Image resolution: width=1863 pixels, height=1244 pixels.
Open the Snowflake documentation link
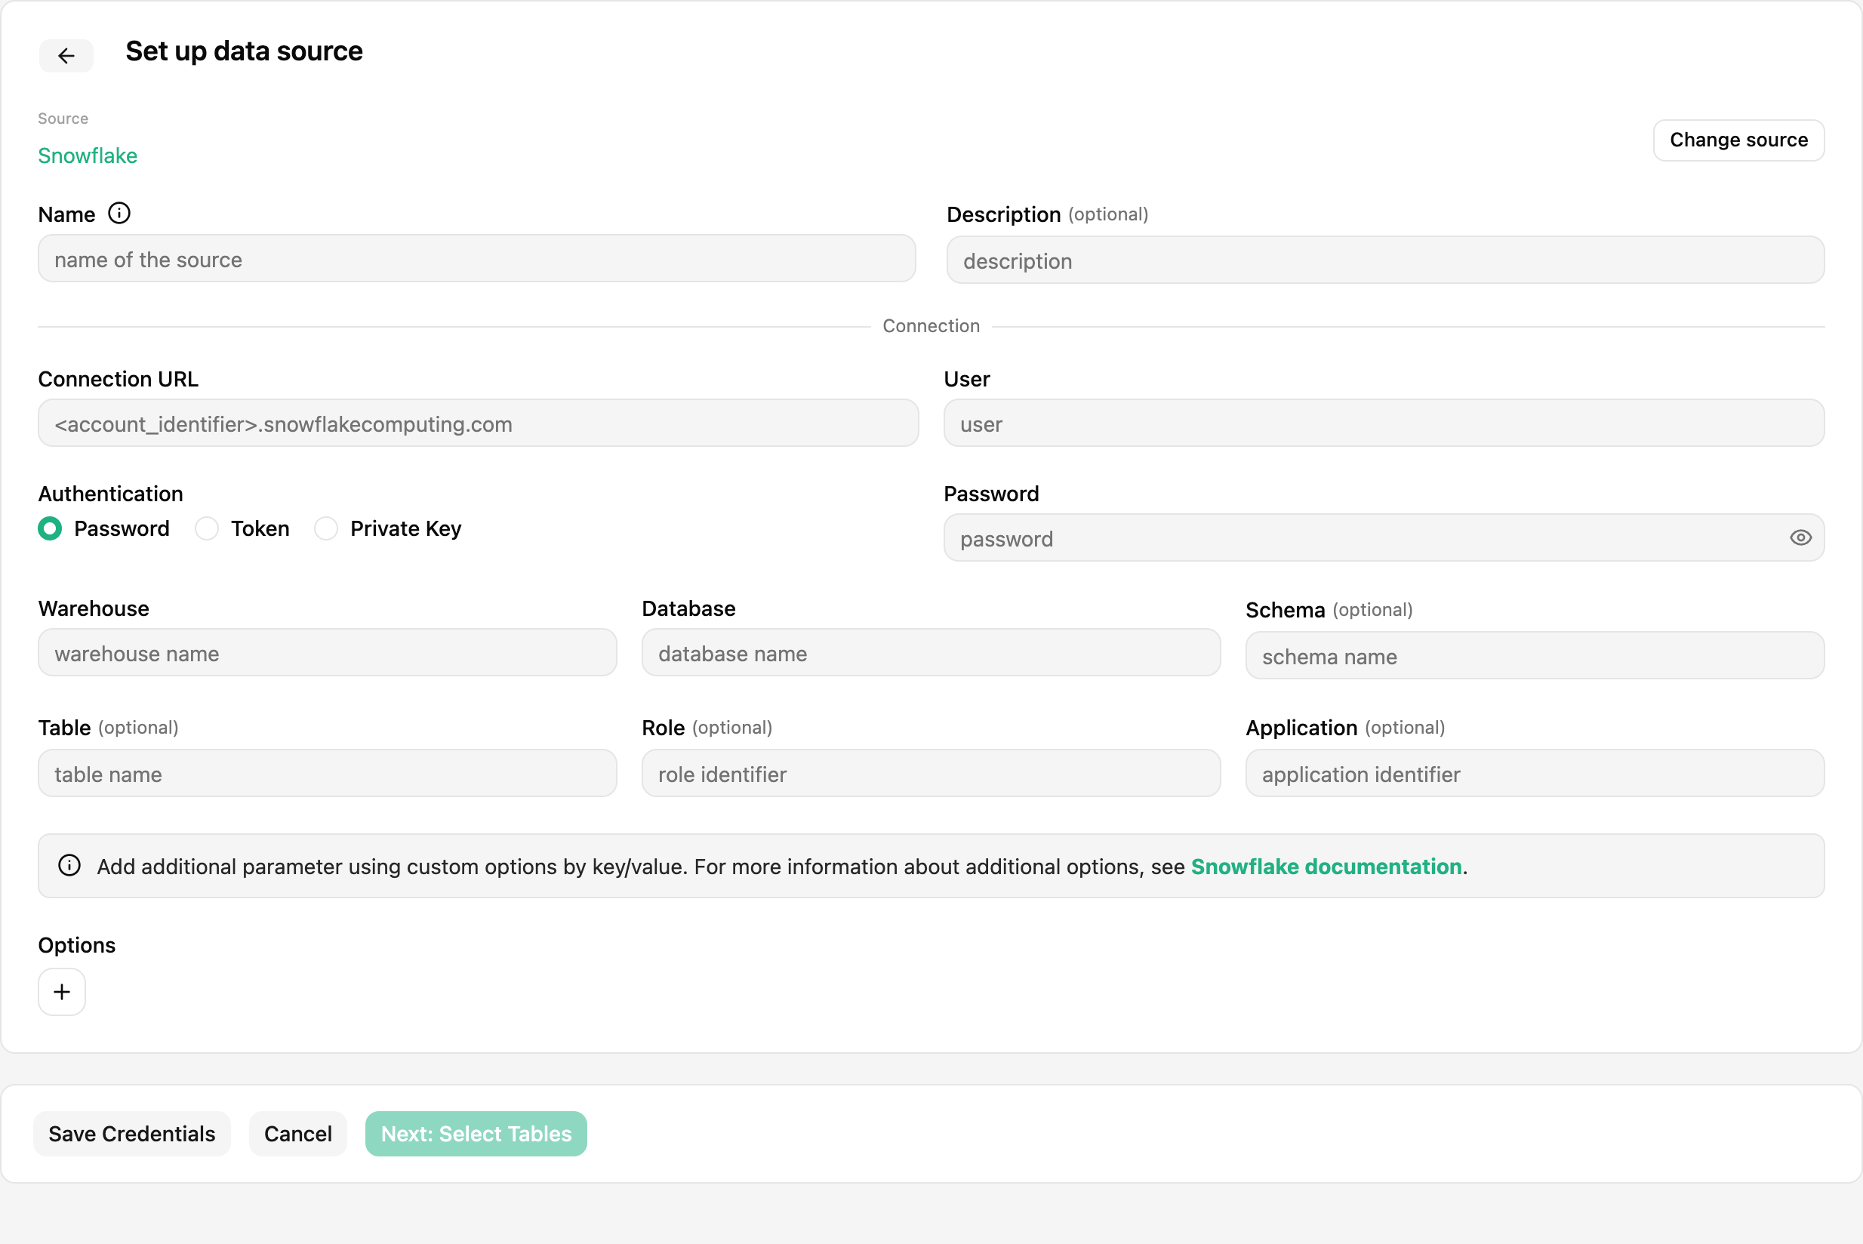coord(1326,867)
